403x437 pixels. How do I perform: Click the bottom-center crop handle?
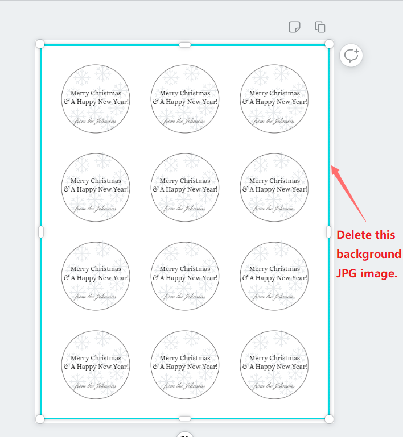pyautogui.click(x=185, y=418)
